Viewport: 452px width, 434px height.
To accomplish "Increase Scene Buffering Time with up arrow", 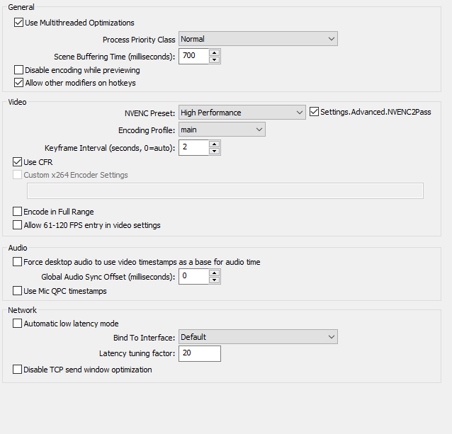I will click(x=214, y=52).
